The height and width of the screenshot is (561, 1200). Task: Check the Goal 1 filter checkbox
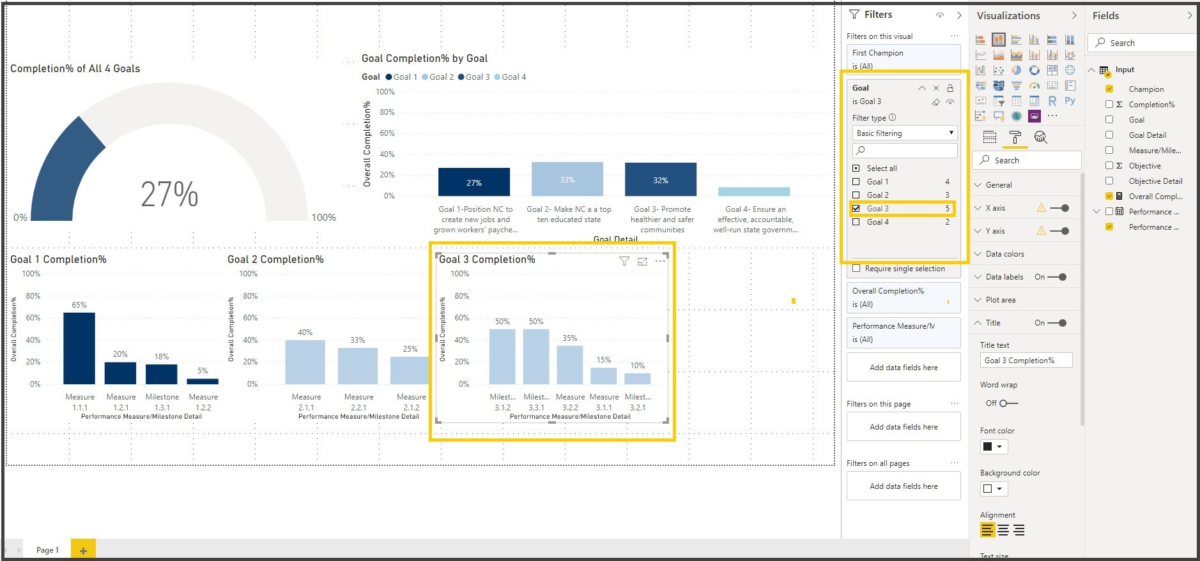click(x=856, y=182)
